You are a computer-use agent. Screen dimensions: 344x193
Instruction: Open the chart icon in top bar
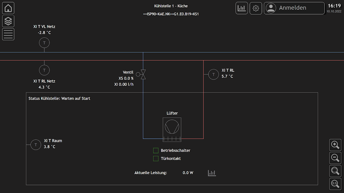(242, 8)
